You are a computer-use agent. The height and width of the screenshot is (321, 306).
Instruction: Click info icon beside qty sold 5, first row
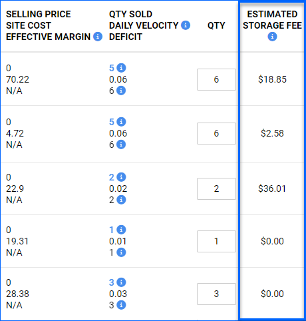121,68
